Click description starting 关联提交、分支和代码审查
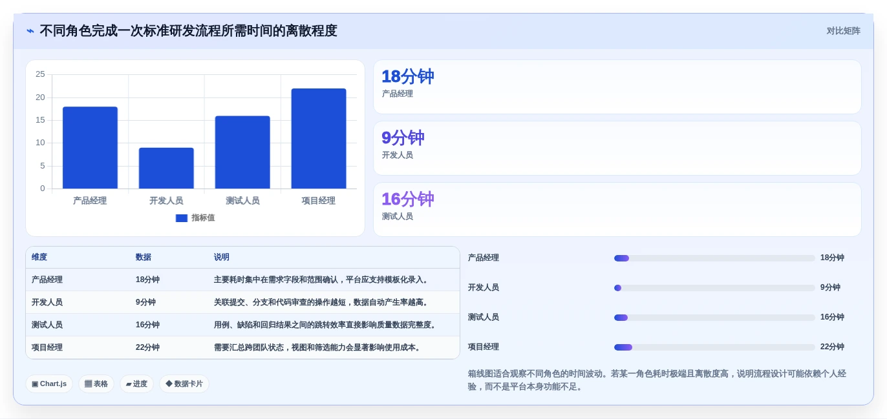 [x=322, y=302]
